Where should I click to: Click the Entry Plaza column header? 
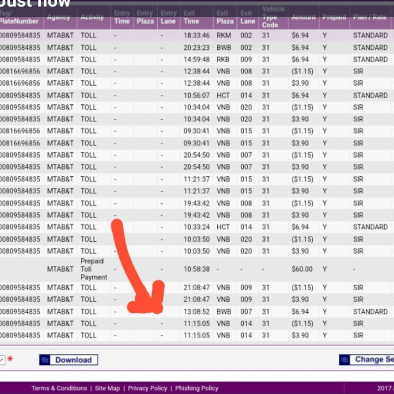pyautogui.click(x=145, y=17)
